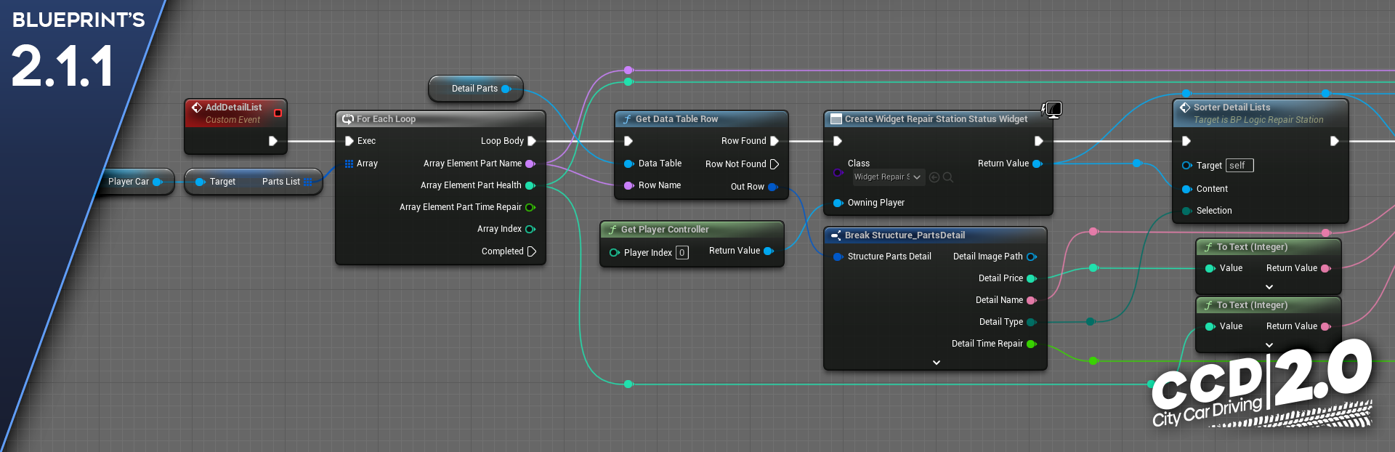Click the Player Index value field
This screenshot has height=452, width=1395.
(682, 253)
